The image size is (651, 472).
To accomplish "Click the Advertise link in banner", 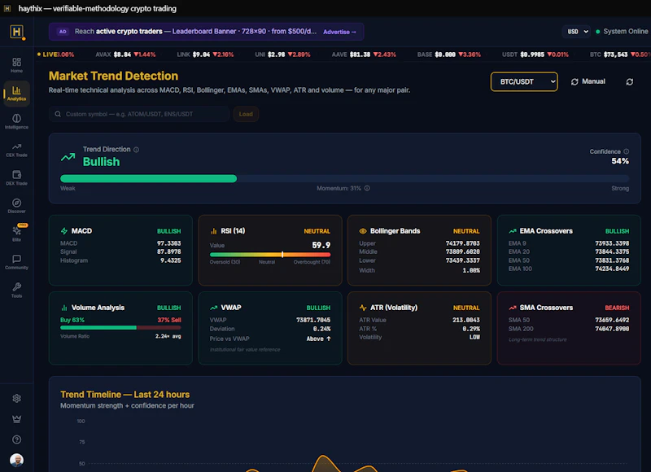I will (339, 32).
